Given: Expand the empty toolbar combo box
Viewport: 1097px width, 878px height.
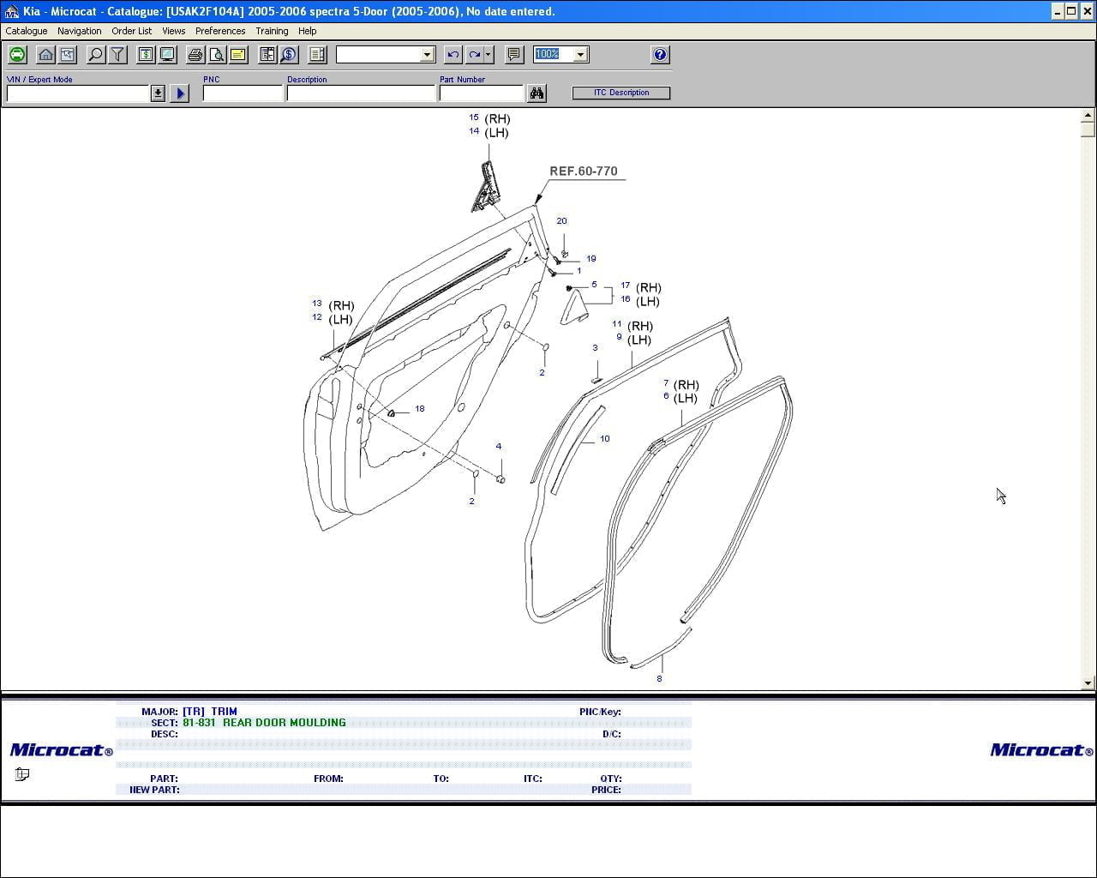Looking at the screenshot, I should [427, 55].
